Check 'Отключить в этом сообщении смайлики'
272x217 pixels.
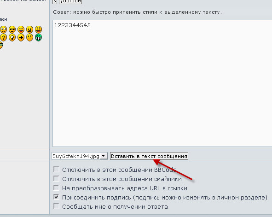pyautogui.click(x=56, y=178)
